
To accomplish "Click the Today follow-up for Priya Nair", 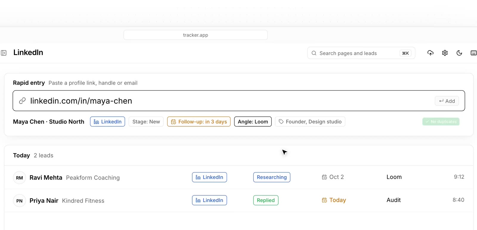I will pos(334,200).
